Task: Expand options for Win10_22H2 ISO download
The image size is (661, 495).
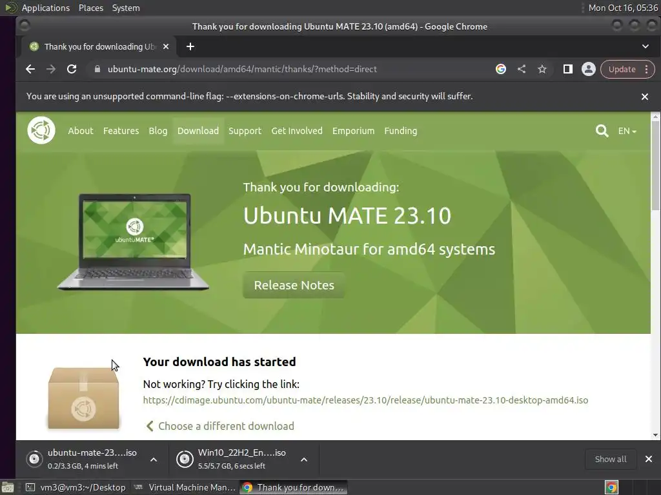Action: coord(304,460)
